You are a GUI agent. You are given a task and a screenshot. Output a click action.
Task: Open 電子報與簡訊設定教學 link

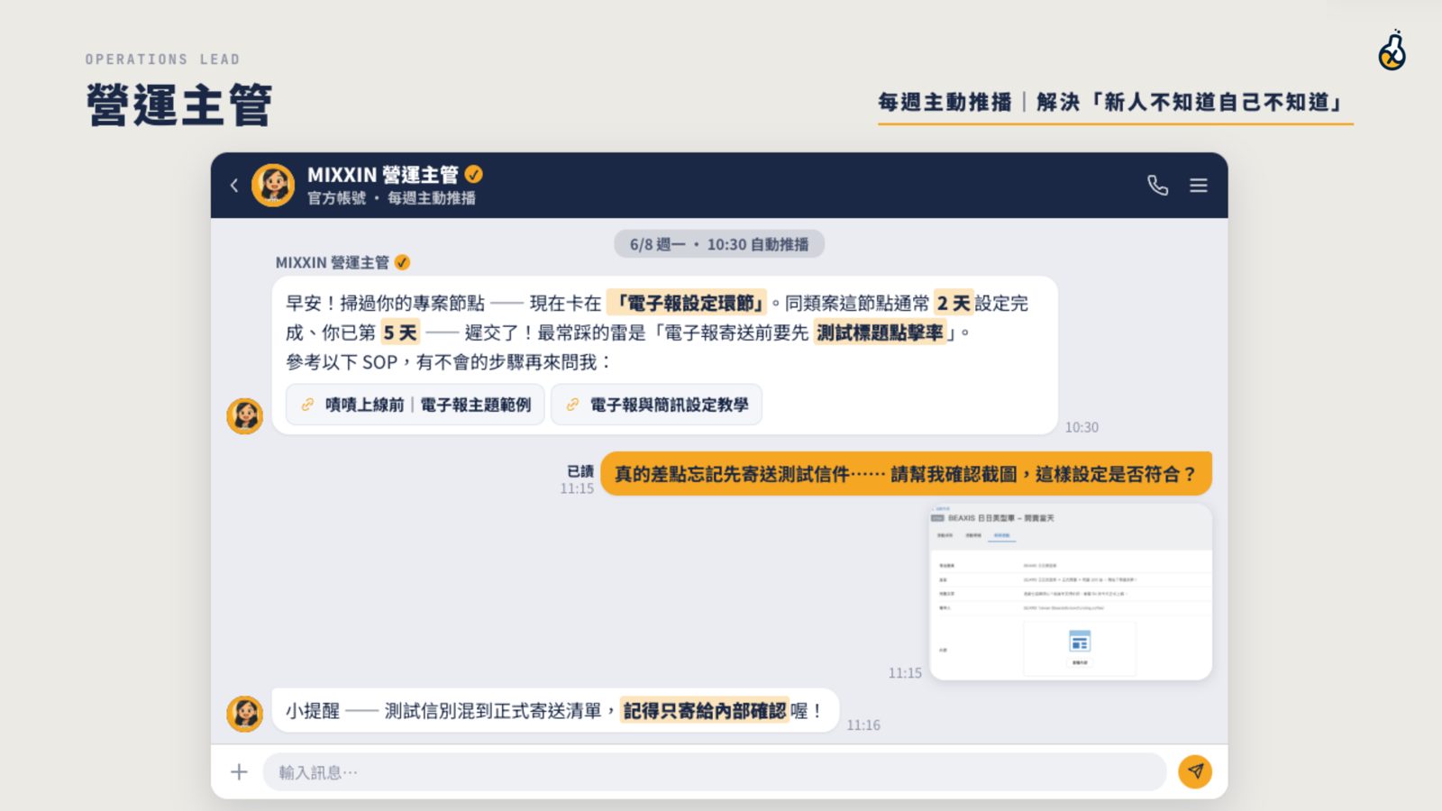(657, 405)
